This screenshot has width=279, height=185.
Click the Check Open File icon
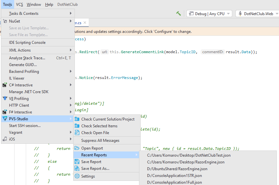(x=77, y=132)
